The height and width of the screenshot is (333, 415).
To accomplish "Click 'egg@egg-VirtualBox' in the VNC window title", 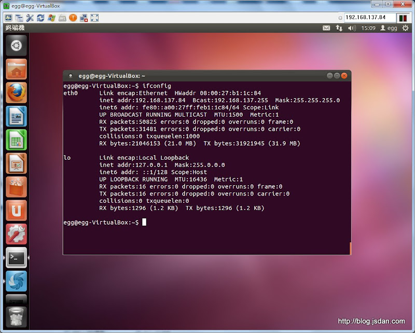I will point(35,6).
